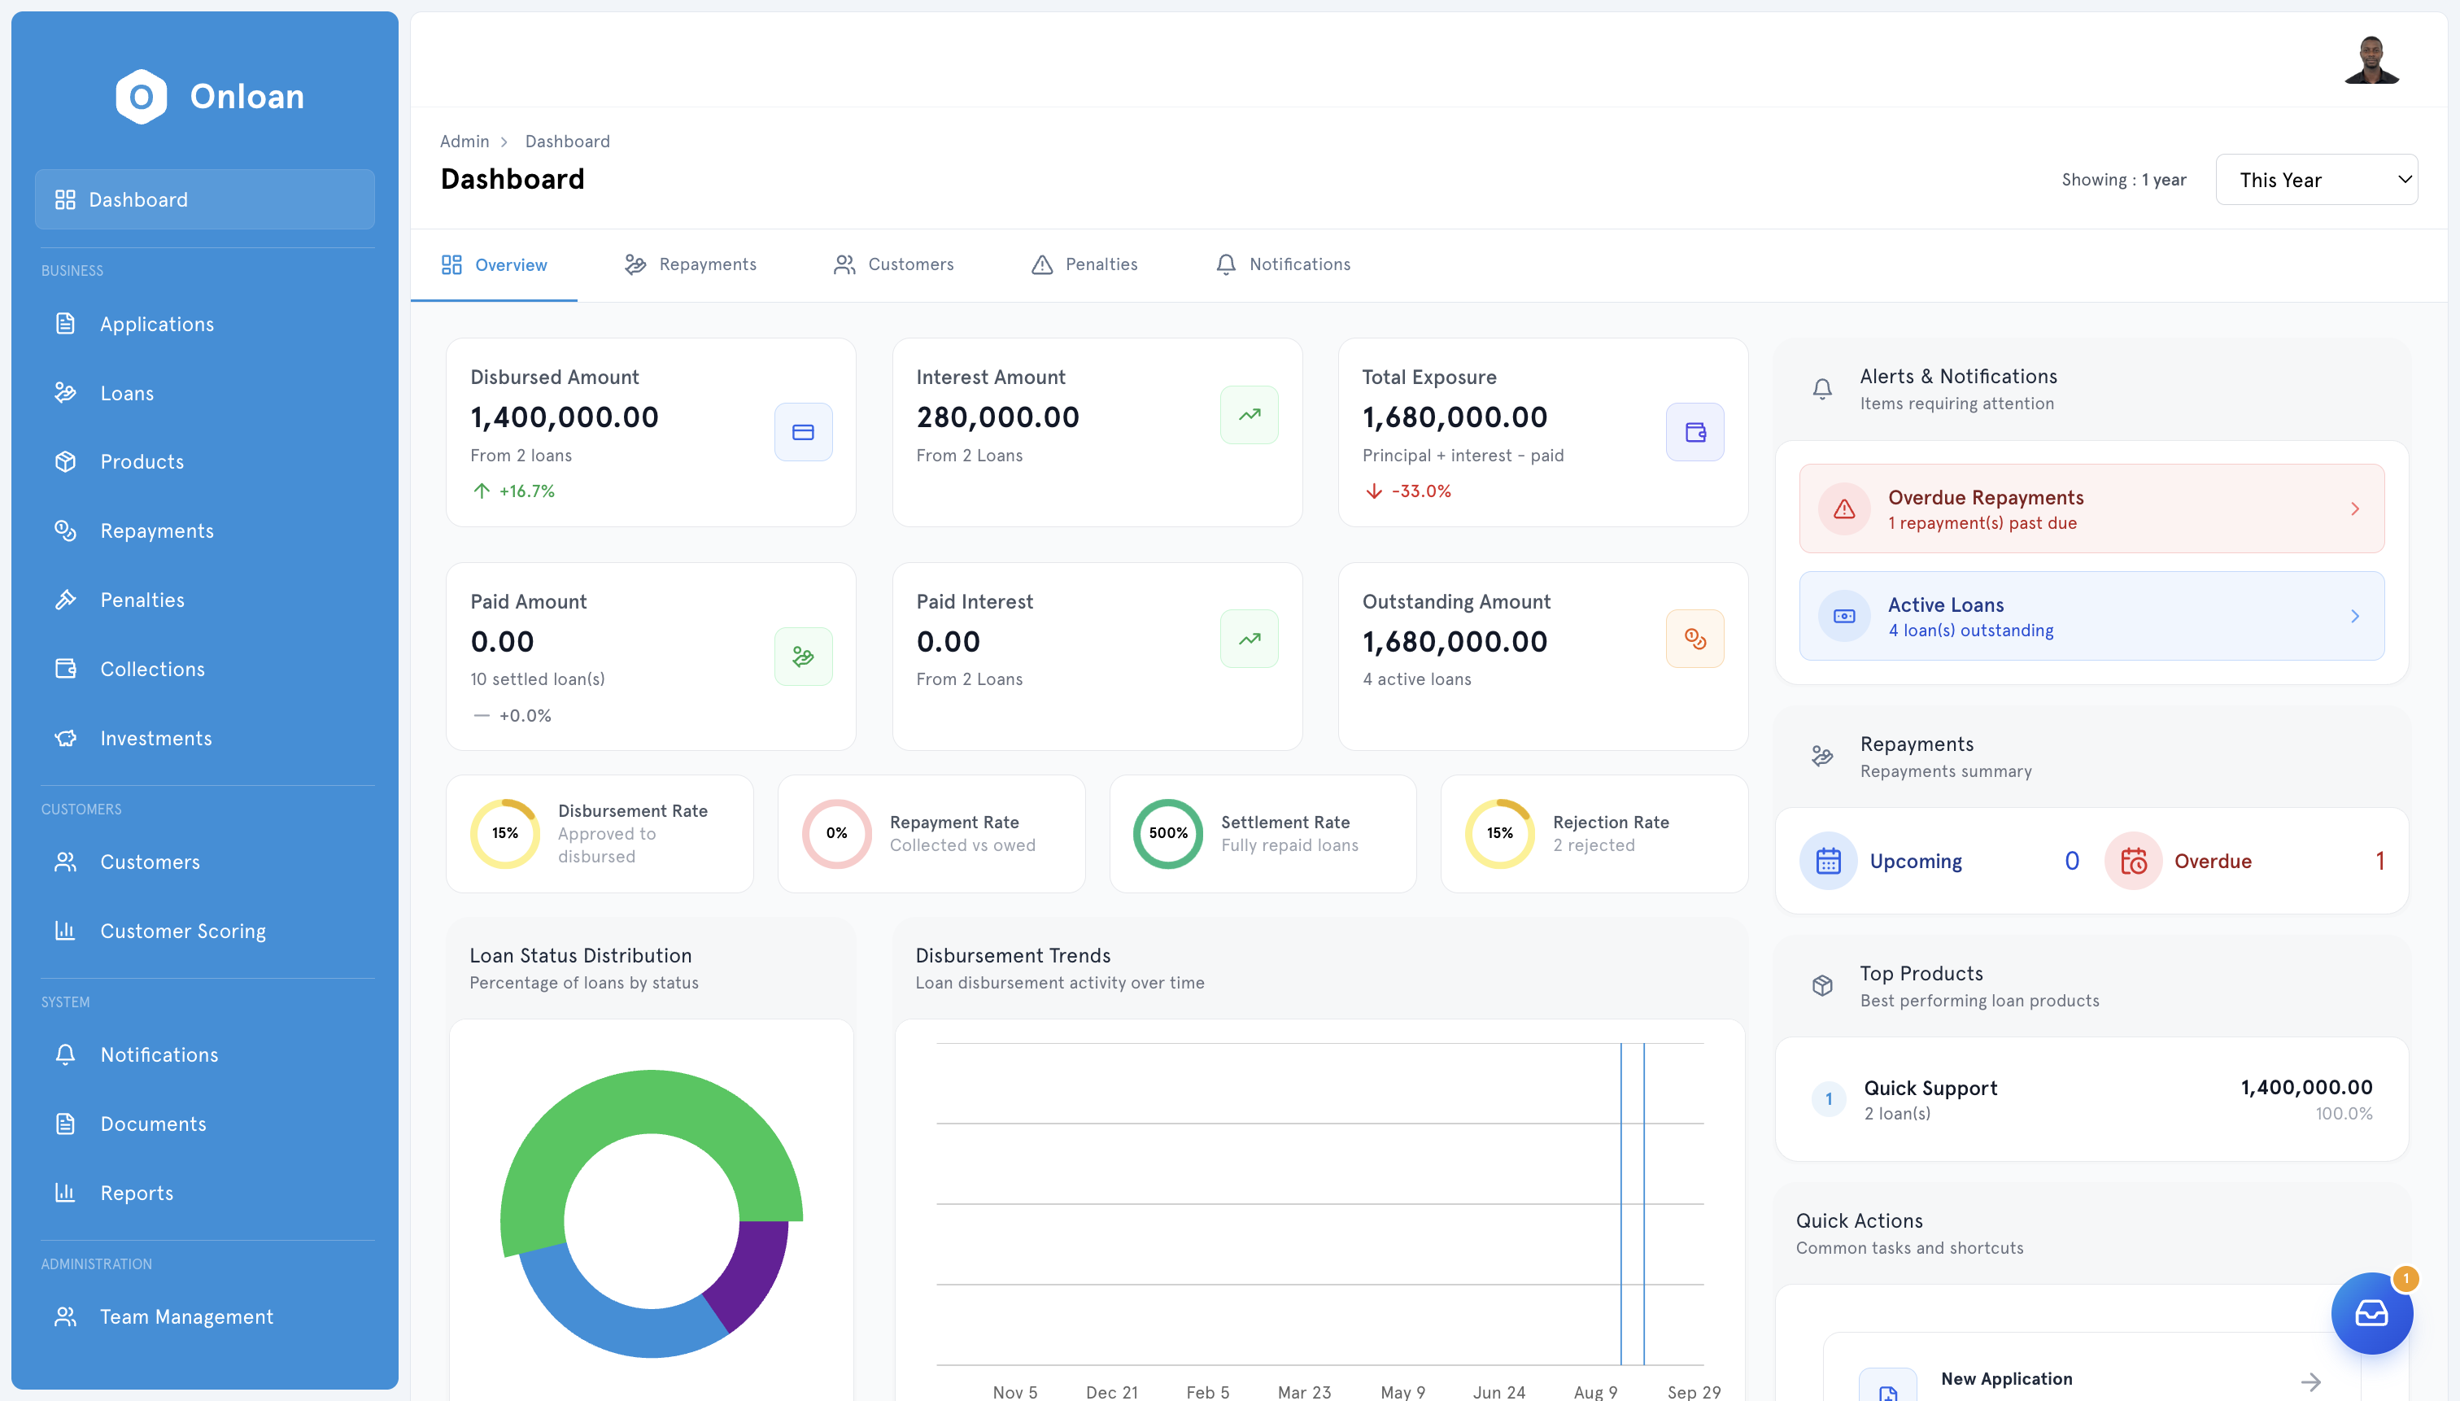Image resolution: width=2460 pixels, height=1401 pixels.
Task: Click the user profile avatar
Action: click(2371, 59)
